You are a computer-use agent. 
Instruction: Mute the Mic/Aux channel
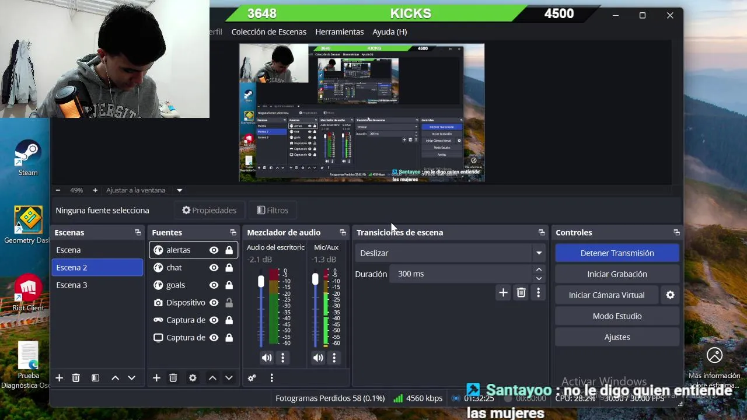point(318,358)
